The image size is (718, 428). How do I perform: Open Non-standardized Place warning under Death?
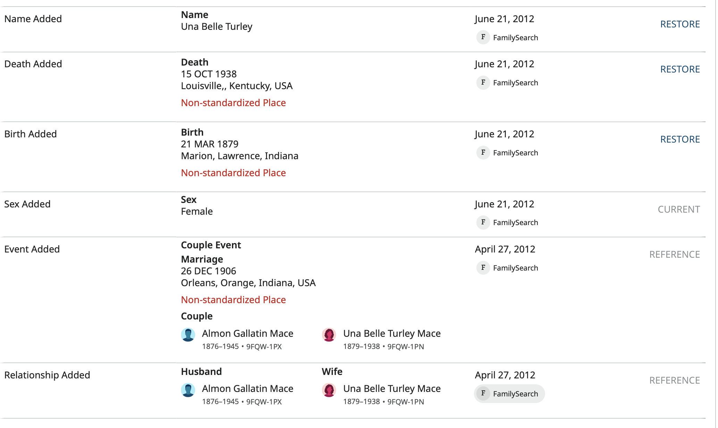(x=233, y=103)
